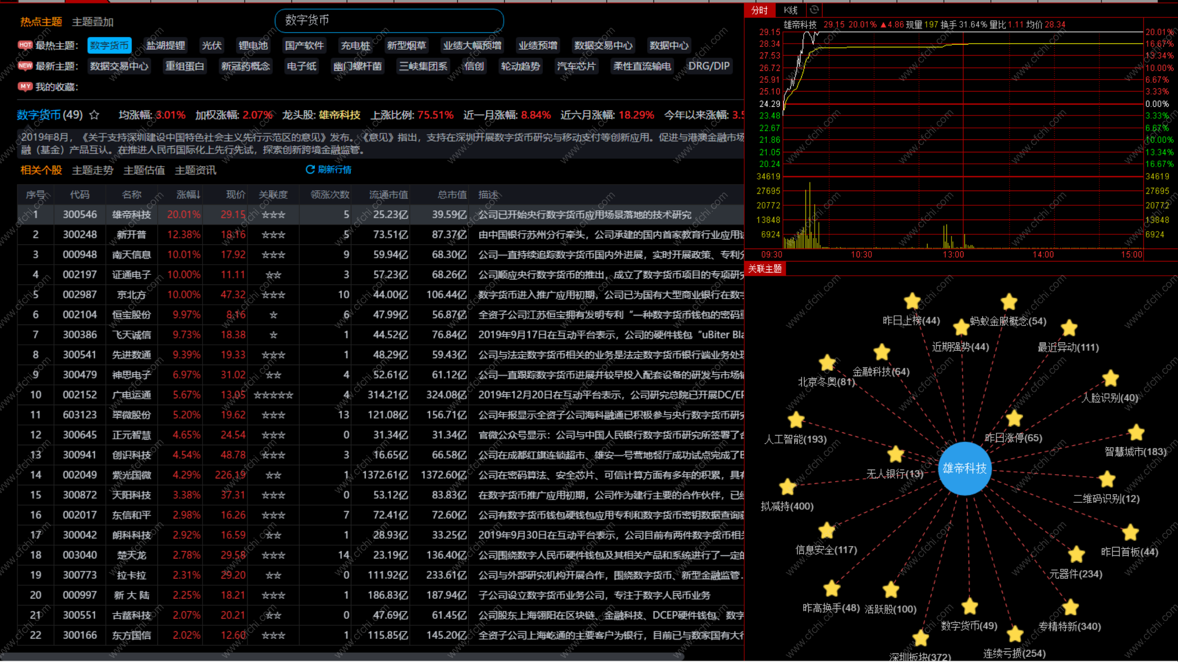Click the star node for 信息安全(117)
The width and height of the screenshot is (1178, 662).
827,530
